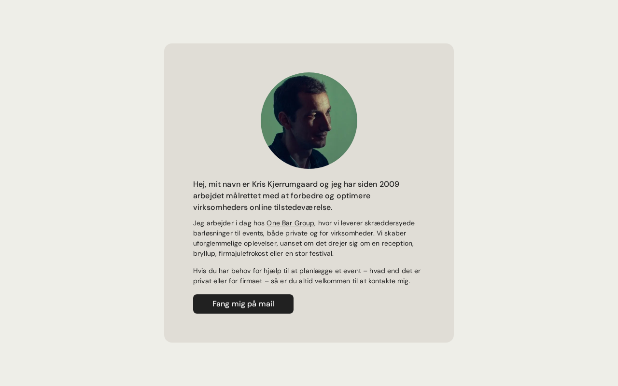
Task: Click the "Fang mig på mail" button
Action: click(x=243, y=304)
